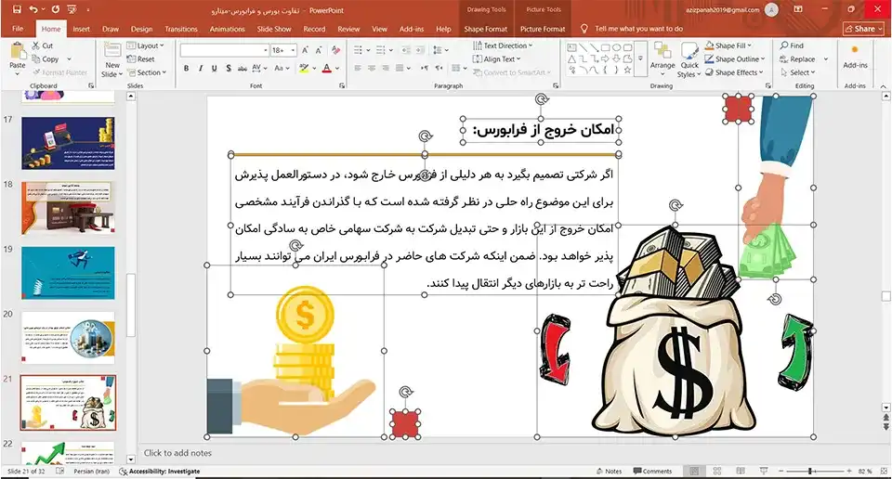Click Accessibility: Investigate status text
Viewport: 892px width, 479px height.
[x=160, y=471]
